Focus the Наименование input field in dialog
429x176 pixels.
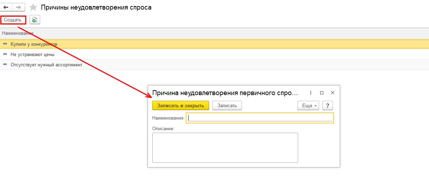260,118
